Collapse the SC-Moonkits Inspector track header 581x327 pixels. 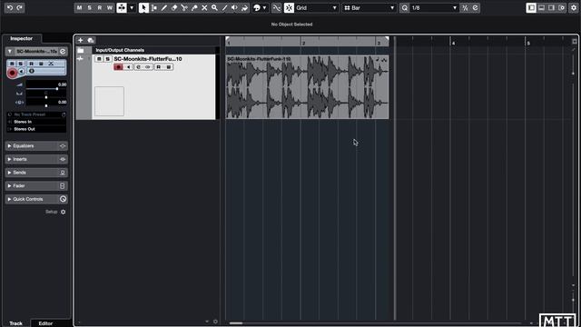10,51
